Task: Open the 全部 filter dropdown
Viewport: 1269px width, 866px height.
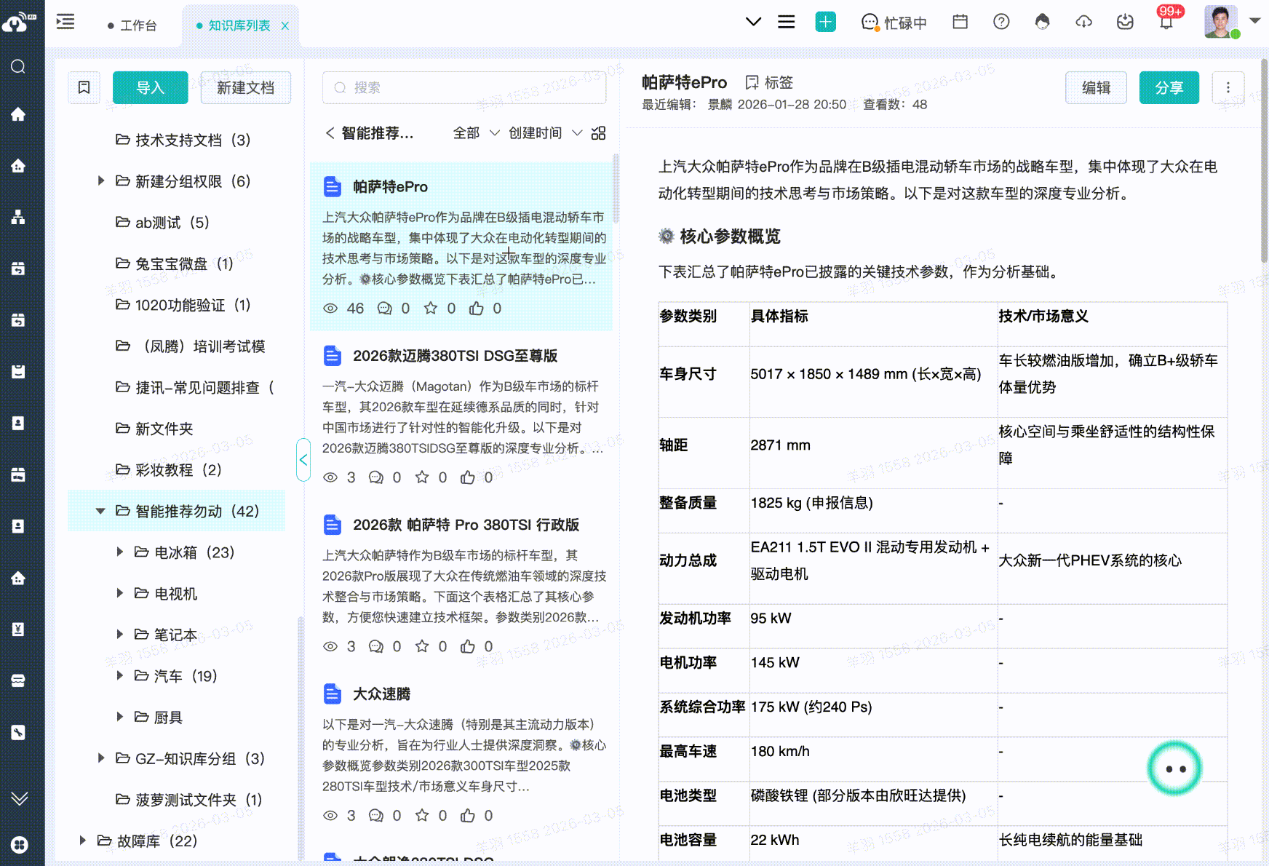Action: coord(476,133)
